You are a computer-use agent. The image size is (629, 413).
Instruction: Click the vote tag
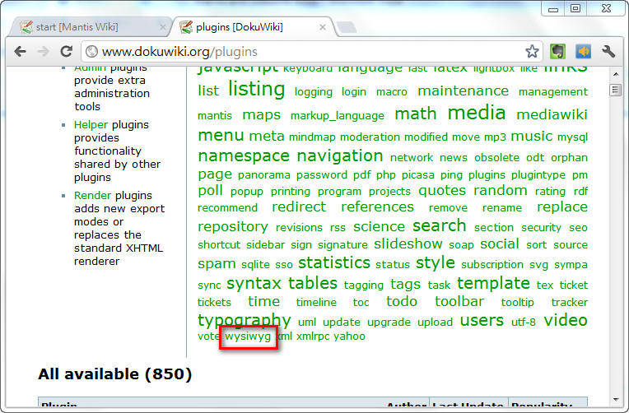click(208, 336)
